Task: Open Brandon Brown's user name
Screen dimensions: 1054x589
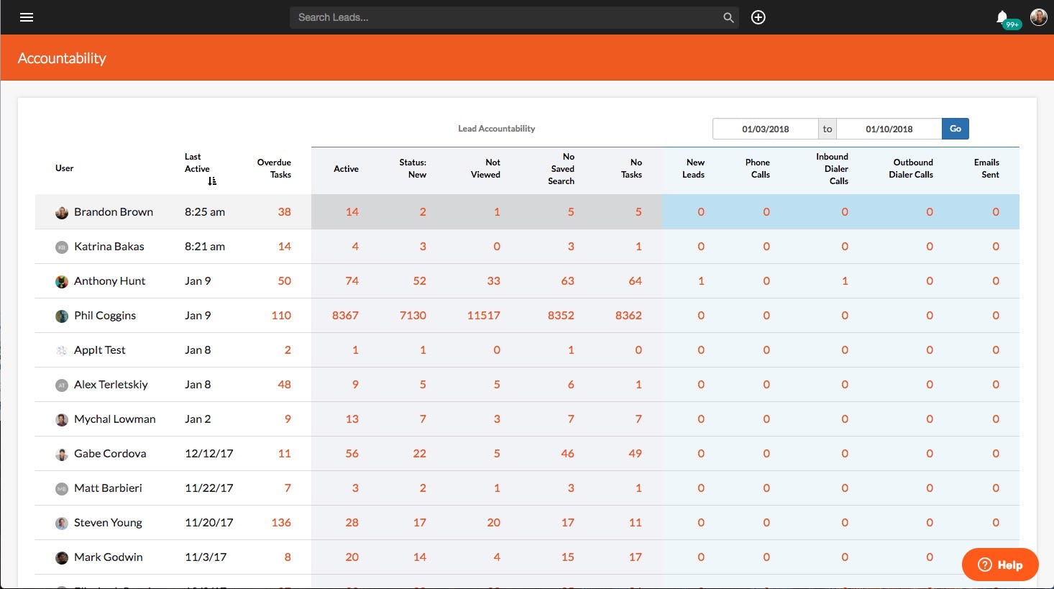Action: (114, 212)
